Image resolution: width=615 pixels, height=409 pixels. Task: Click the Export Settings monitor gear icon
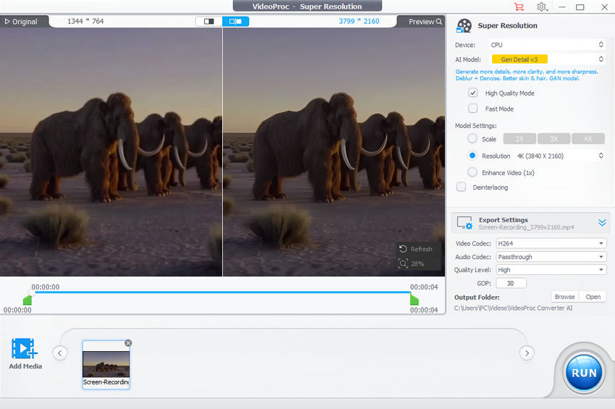pyautogui.click(x=465, y=223)
